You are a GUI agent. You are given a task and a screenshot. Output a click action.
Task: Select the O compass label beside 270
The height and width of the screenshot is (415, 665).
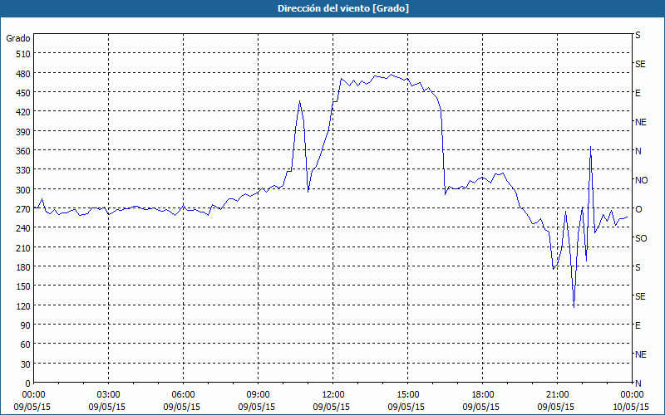coord(638,209)
